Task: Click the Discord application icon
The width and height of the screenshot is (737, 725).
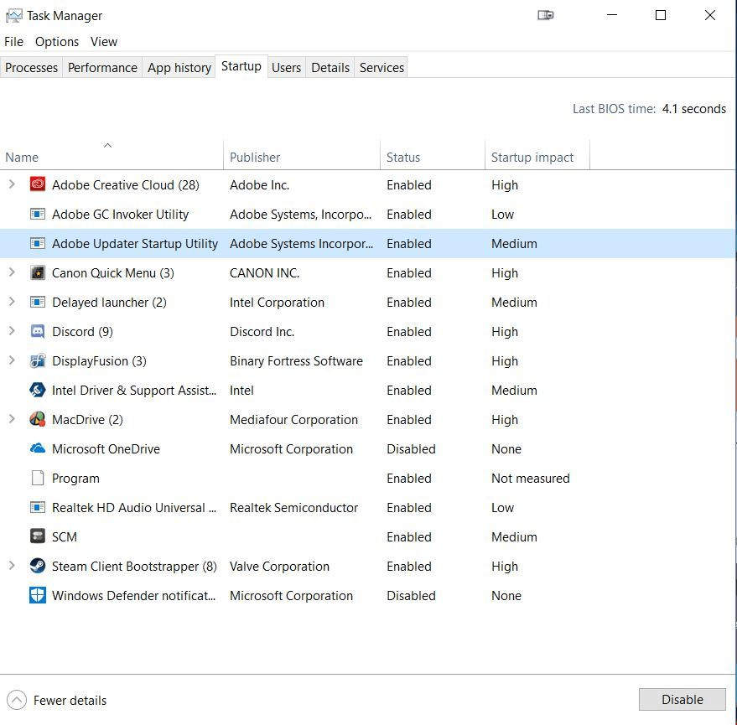Action: pos(37,331)
